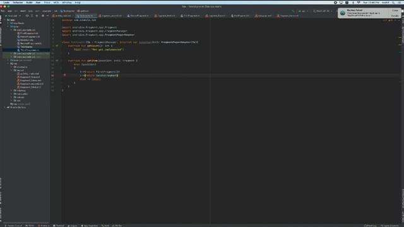The height and width of the screenshot is (227, 404).
Task: Collapse the java folder
Action: pyautogui.click(x=8, y=26)
